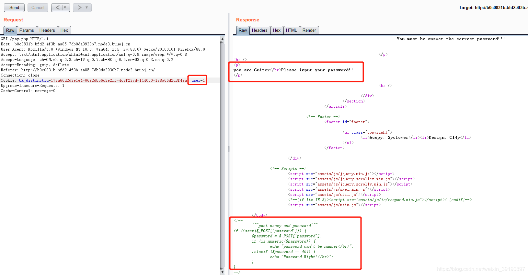Switch to the Request Params tab
This screenshot has width=528, height=275.
[x=27, y=30]
